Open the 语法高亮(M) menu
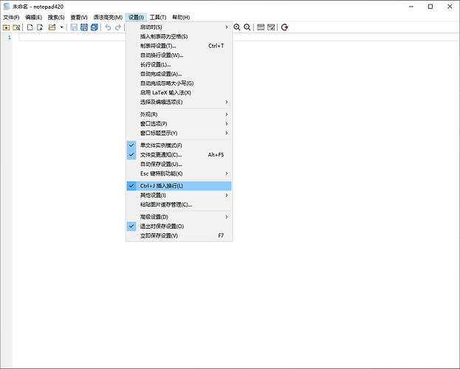Screen dimensions: 460x369 click(108, 17)
